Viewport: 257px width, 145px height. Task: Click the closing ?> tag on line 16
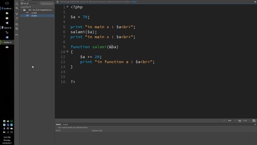[x=73, y=82]
